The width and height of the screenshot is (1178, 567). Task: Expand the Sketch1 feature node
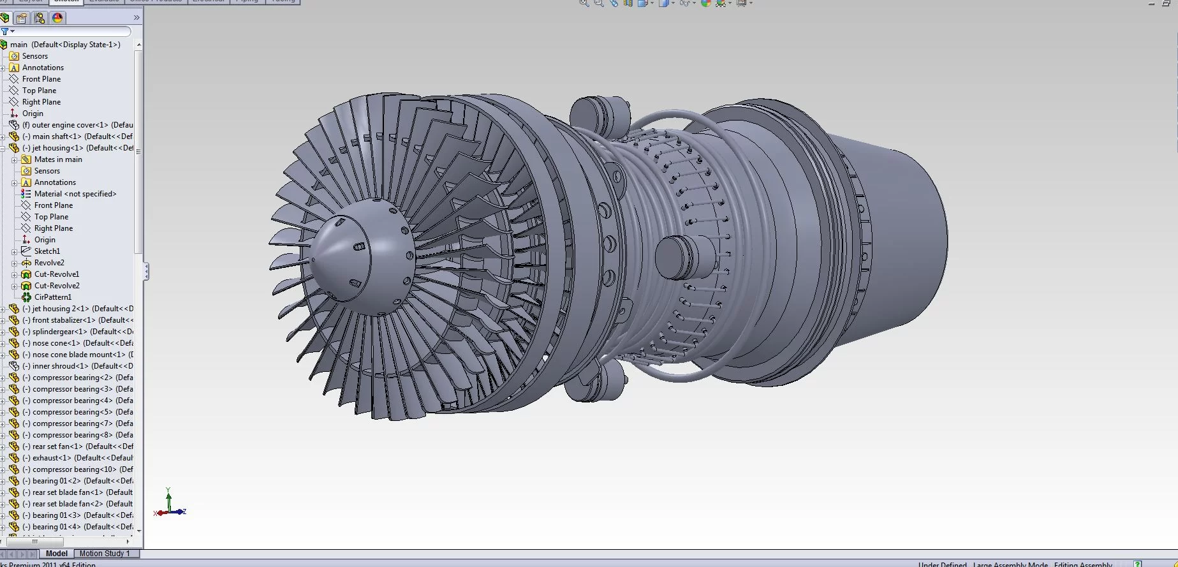(x=15, y=251)
